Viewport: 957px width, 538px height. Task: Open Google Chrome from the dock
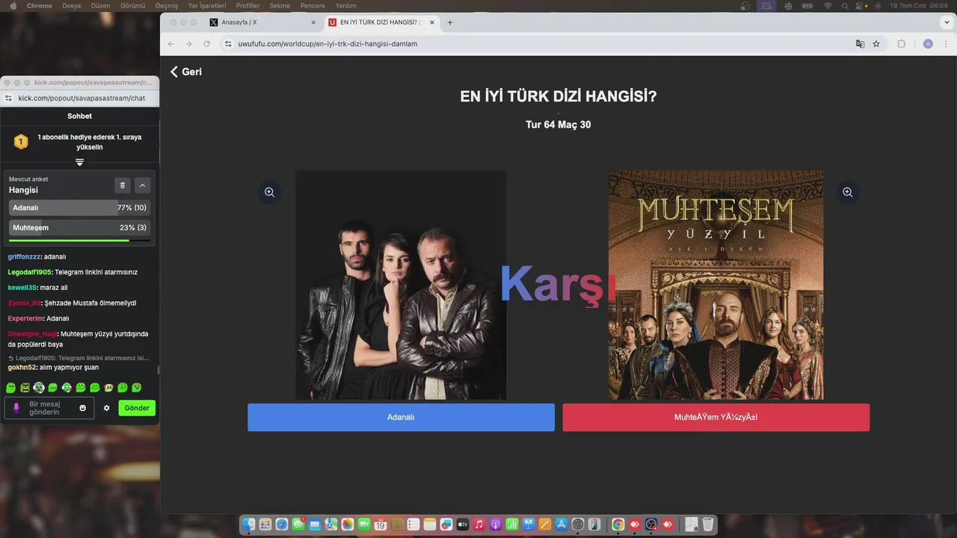click(x=618, y=525)
